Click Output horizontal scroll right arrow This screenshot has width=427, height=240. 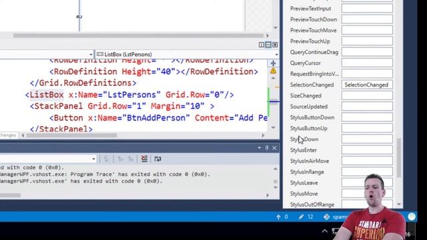coord(268,195)
